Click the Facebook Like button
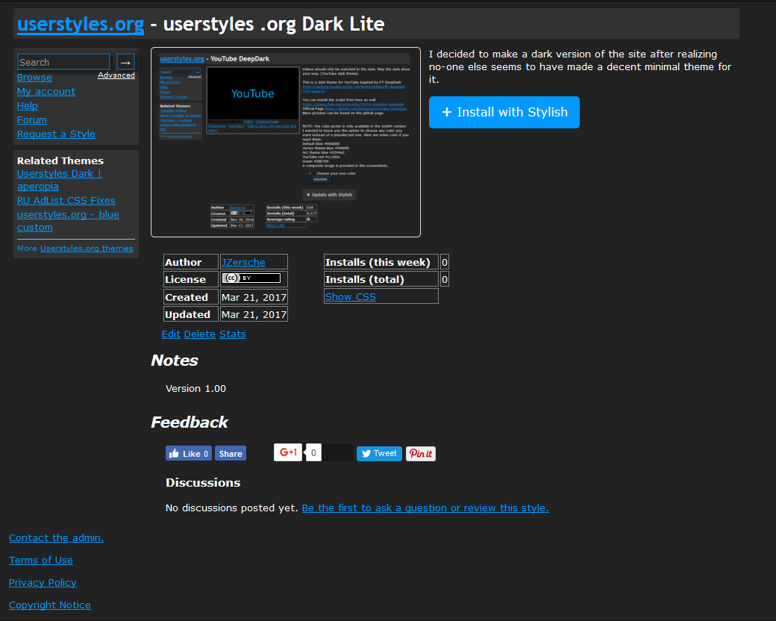The width and height of the screenshot is (776, 621). 189,453
